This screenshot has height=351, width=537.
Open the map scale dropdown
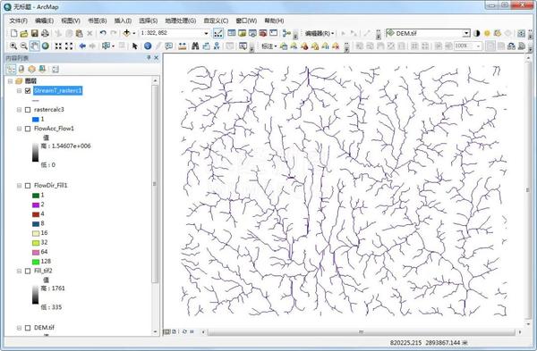click(206, 33)
